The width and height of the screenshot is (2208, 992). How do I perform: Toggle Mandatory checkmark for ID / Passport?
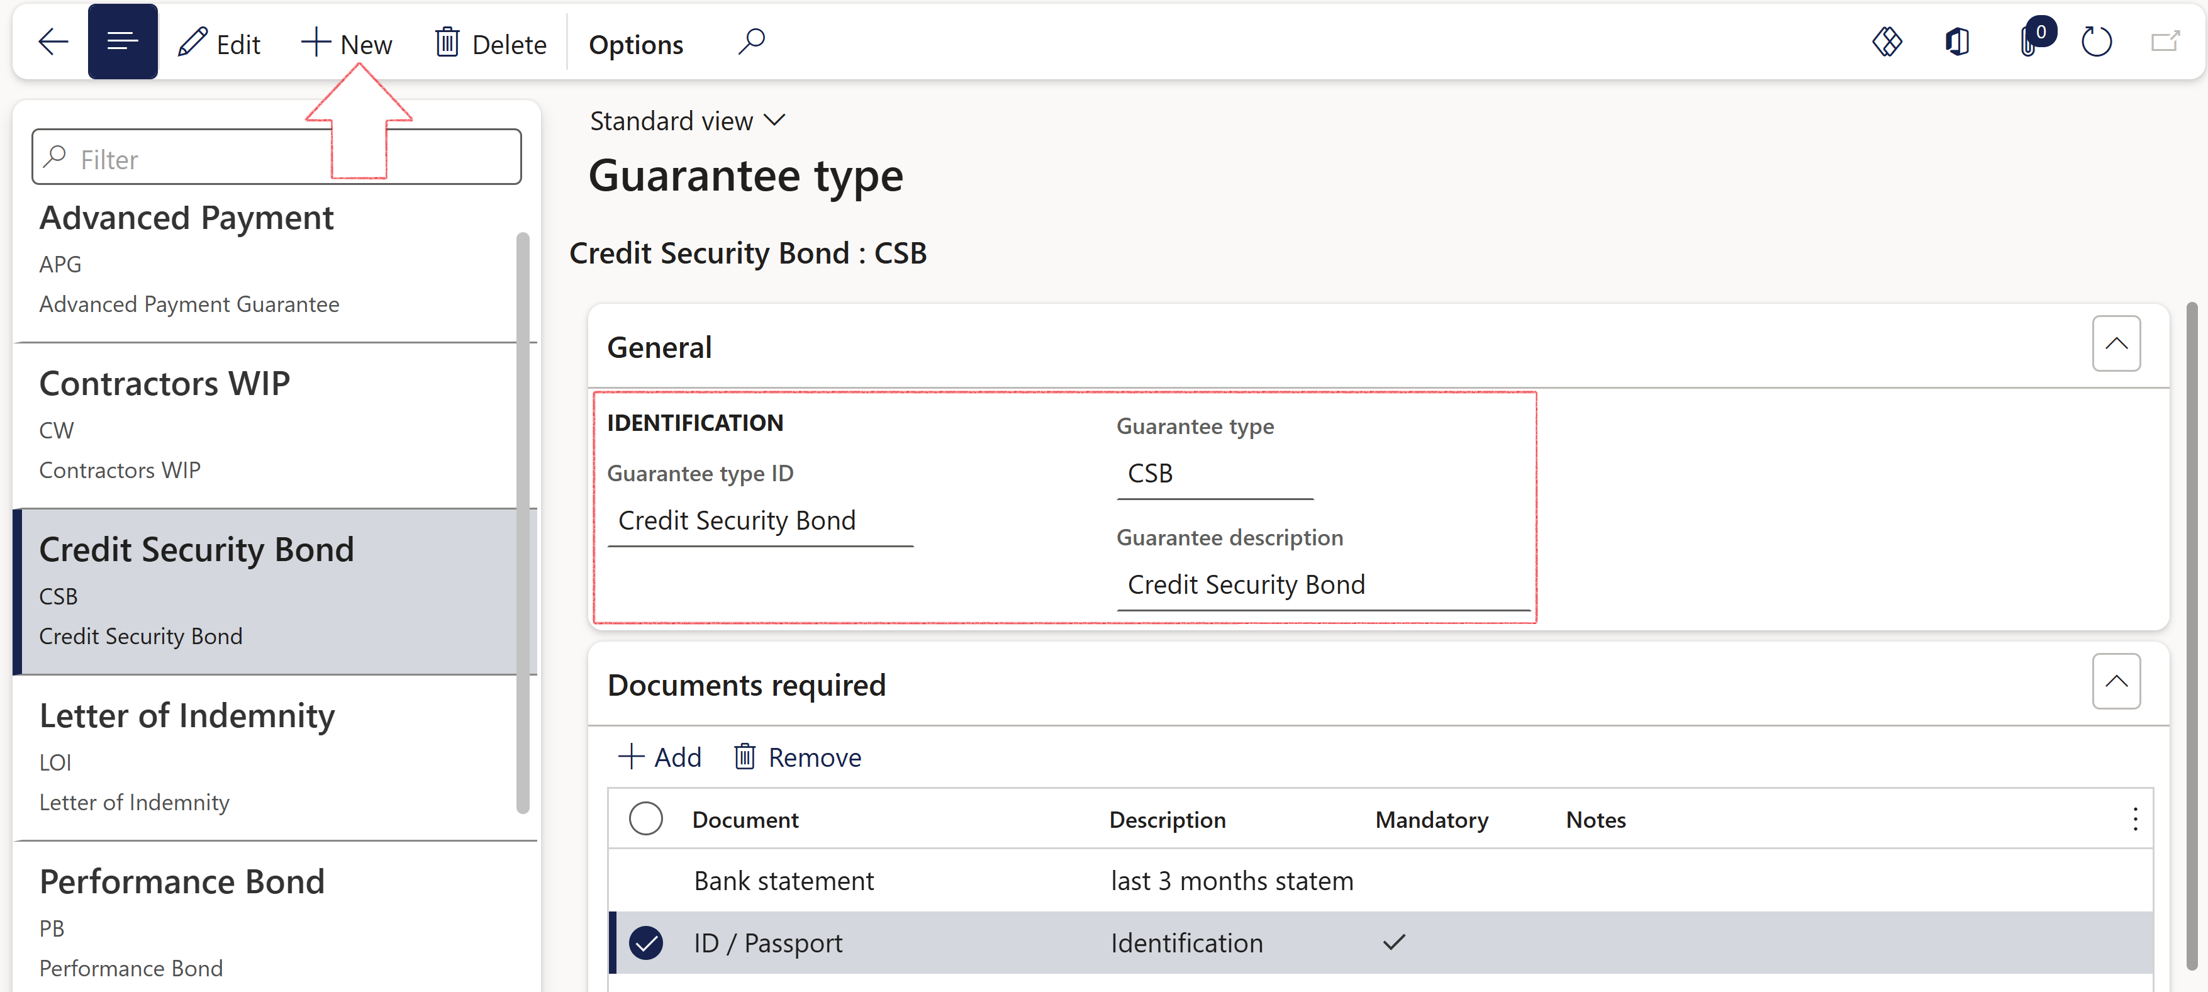(x=1394, y=942)
